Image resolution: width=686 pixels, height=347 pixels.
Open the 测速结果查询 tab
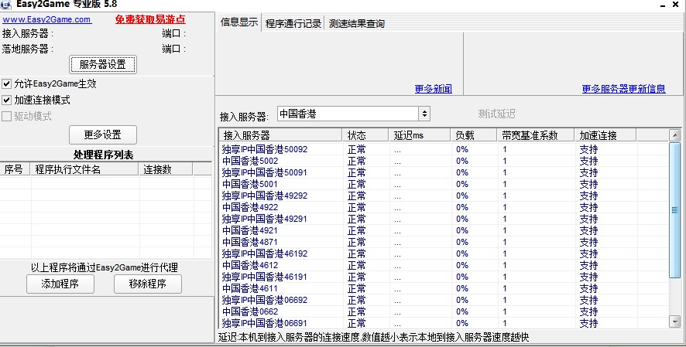point(356,23)
